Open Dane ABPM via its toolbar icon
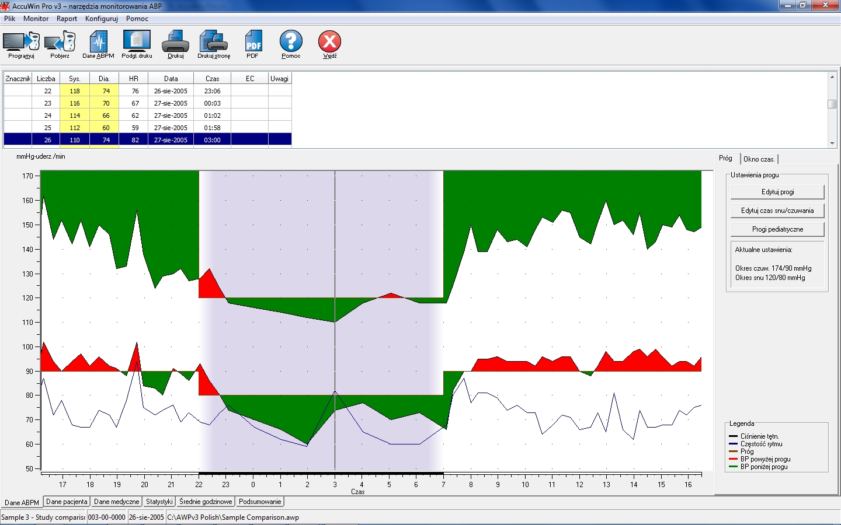This screenshot has height=525, width=841. pos(98,45)
